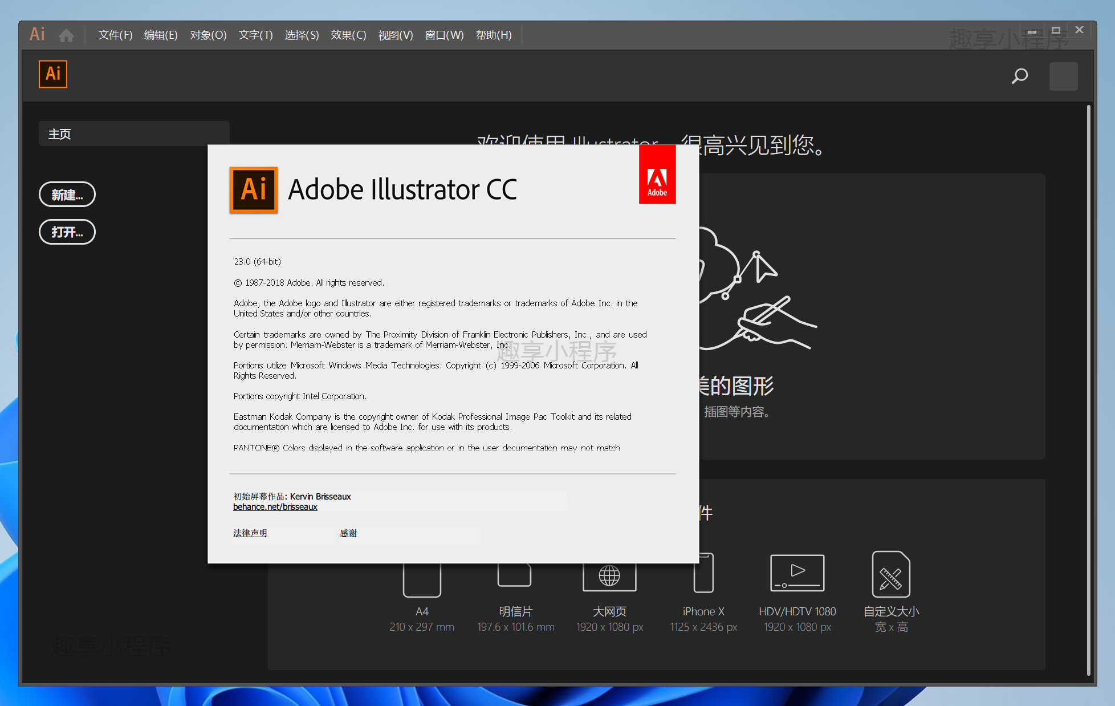This screenshot has width=1115, height=706.
Task: Select the A4 document preset icon
Action: tap(422, 580)
